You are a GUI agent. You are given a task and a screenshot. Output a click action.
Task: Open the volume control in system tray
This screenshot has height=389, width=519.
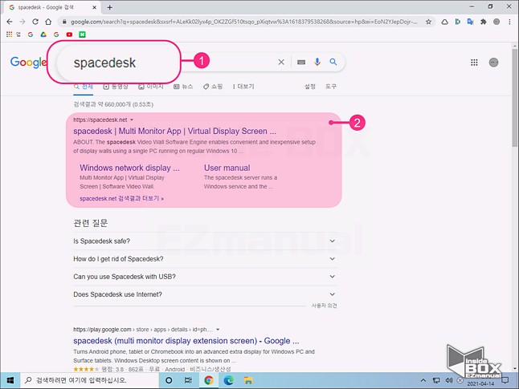[x=449, y=380]
